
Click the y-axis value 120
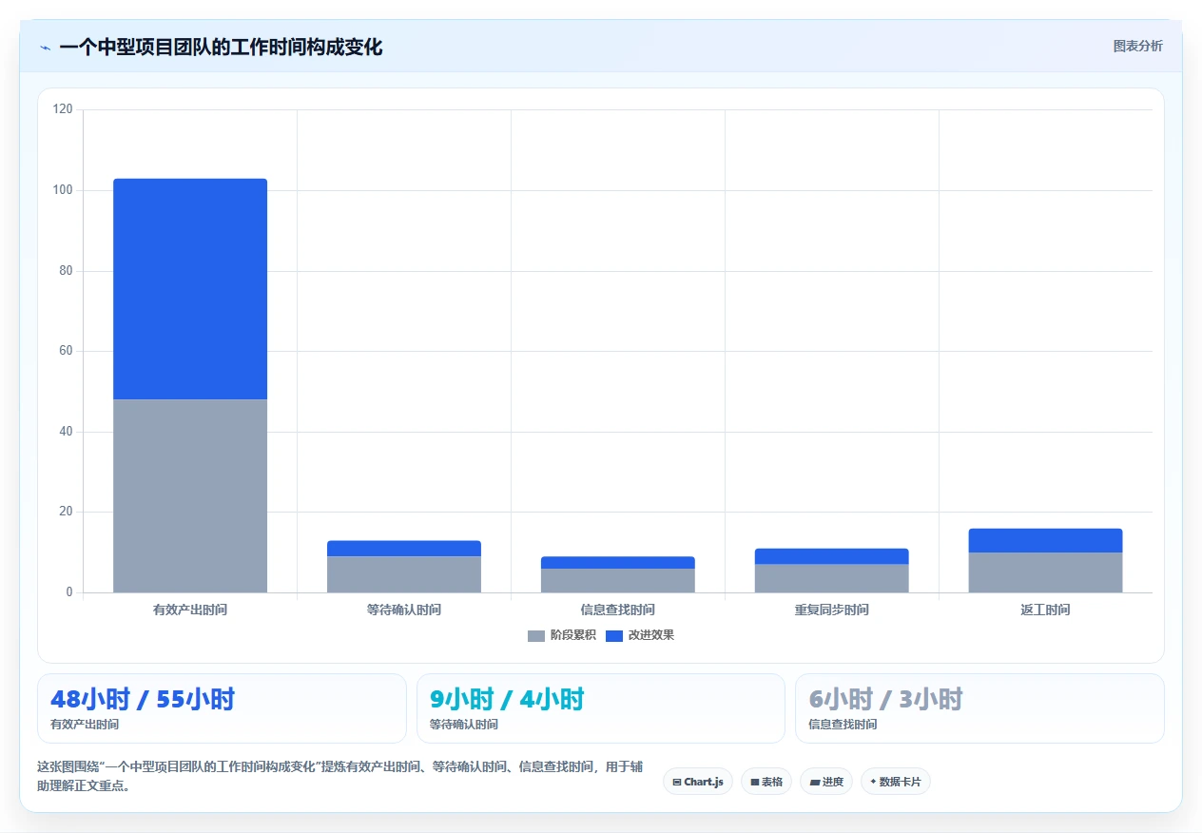(x=64, y=109)
